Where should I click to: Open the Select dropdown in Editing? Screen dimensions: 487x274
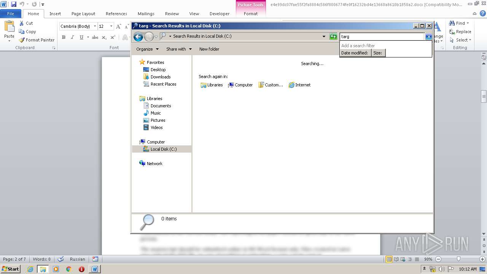460,40
